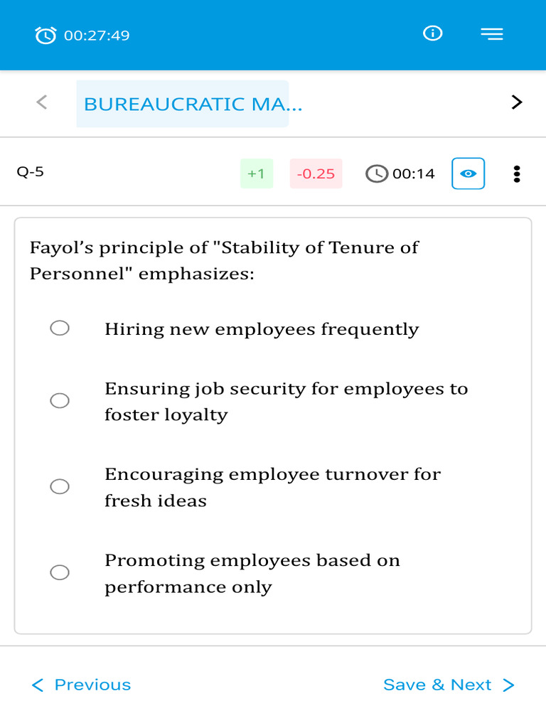This screenshot has width=546, height=728.
Task: Open the three-dot options menu
Action: click(x=517, y=174)
